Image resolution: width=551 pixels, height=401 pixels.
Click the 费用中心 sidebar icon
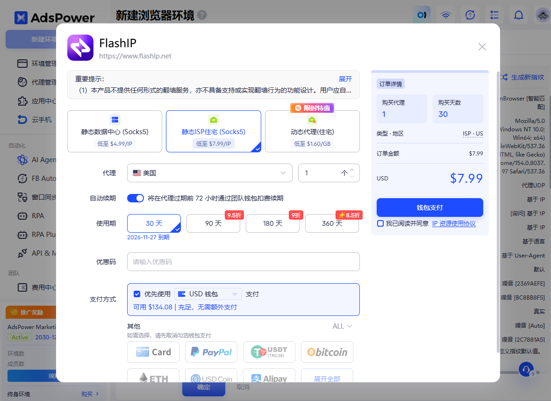[22, 287]
